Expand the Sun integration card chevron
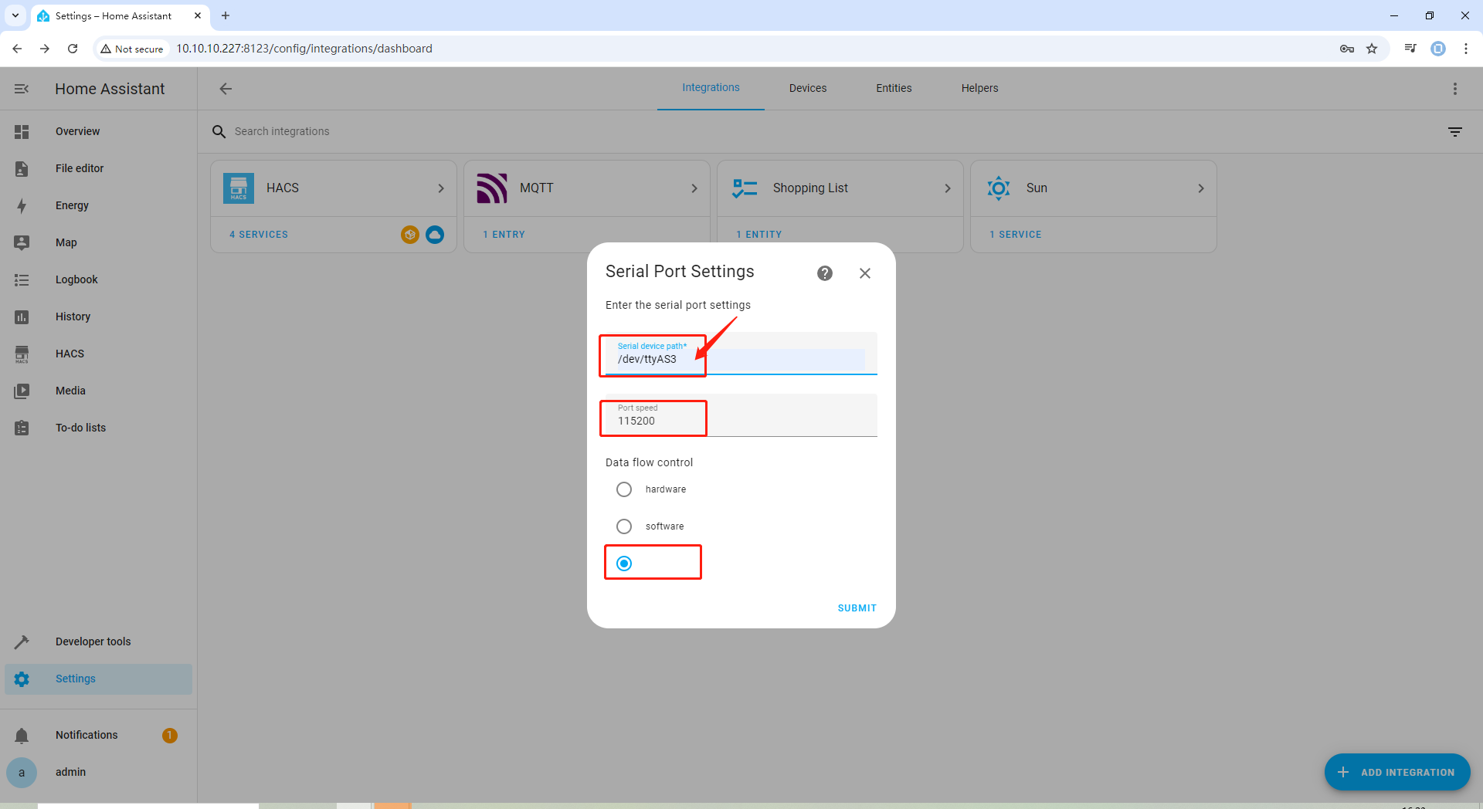 tap(1200, 188)
